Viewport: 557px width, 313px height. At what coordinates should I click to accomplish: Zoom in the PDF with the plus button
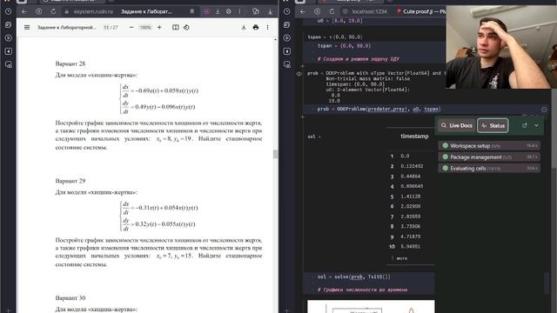(x=159, y=27)
